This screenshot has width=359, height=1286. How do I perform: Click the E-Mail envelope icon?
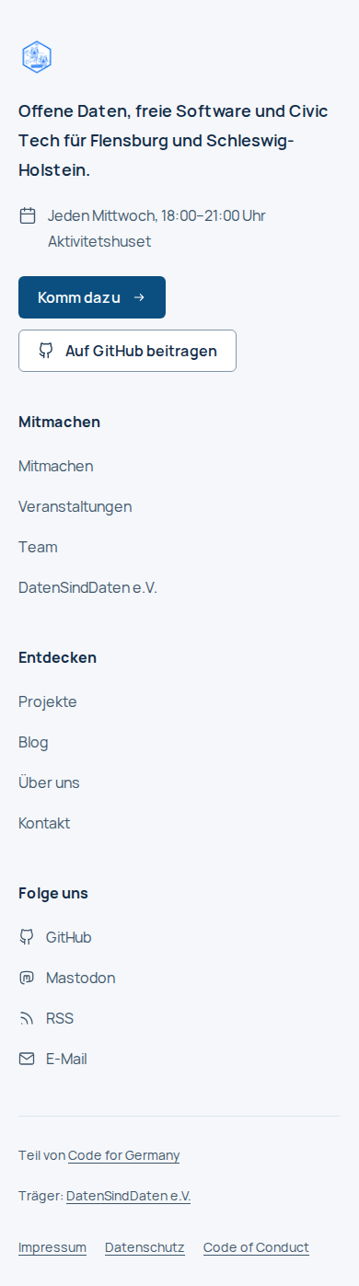[x=27, y=1059]
